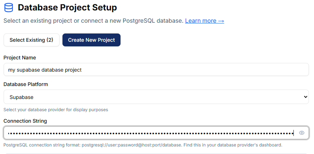This screenshot has width=314, height=154.
Task: Click the database icon beside the heading
Action: (8, 7)
